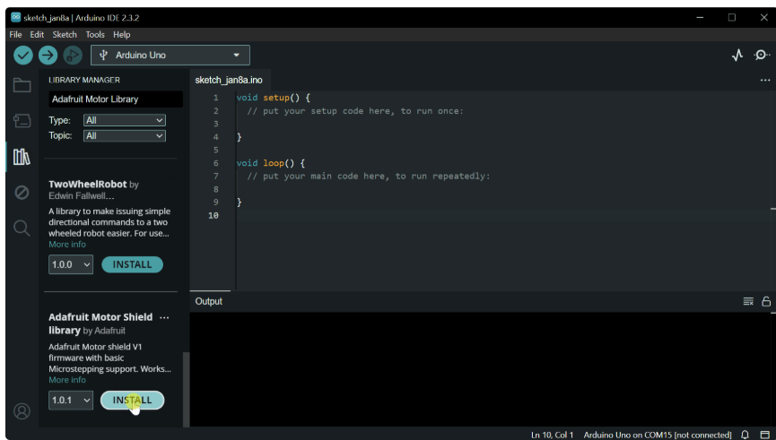Image resolution: width=776 pixels, height=440 pixels.
Task: Open More info for TwoWheelRobot
Action: coord(66,245)
